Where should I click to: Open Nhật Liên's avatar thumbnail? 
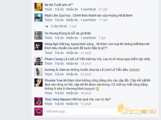coord(38,18)
